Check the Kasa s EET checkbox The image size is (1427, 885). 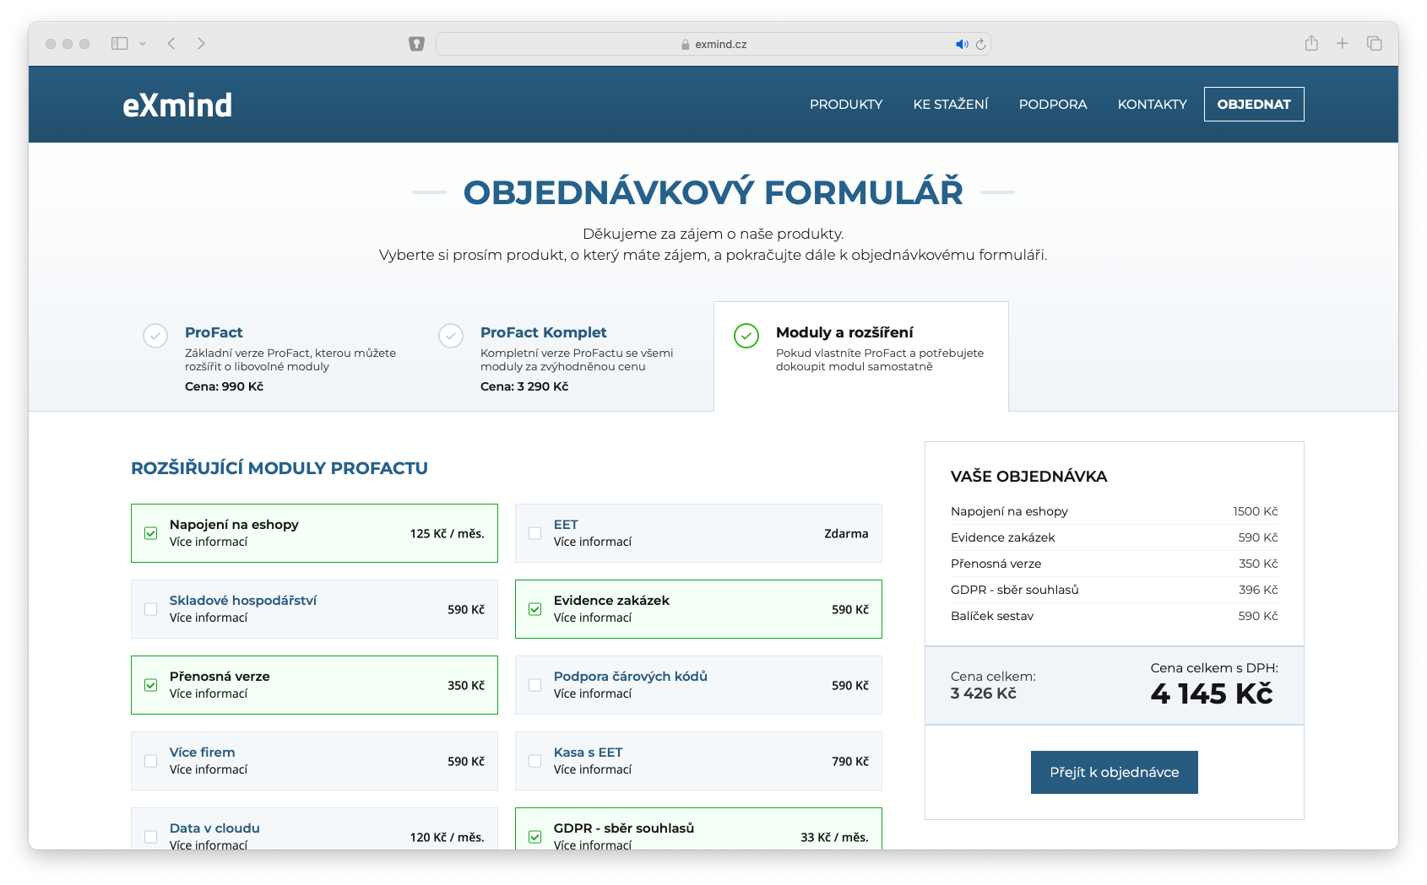[535, 761]
